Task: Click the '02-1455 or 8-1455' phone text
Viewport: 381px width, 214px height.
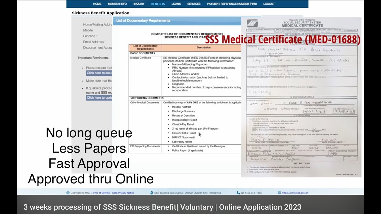Action: (252, 193)
